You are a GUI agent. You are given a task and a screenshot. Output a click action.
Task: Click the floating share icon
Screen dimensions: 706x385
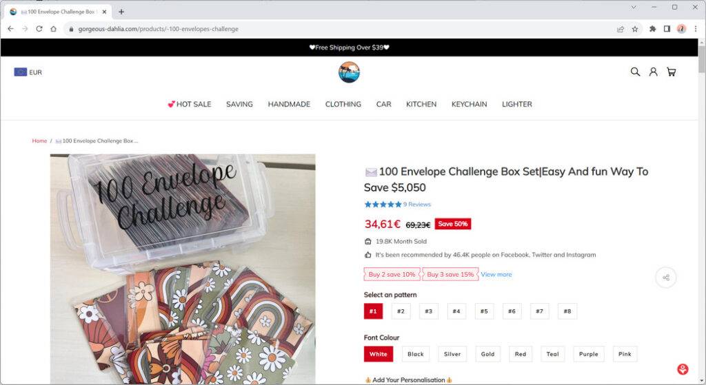[x=666, y=278]
